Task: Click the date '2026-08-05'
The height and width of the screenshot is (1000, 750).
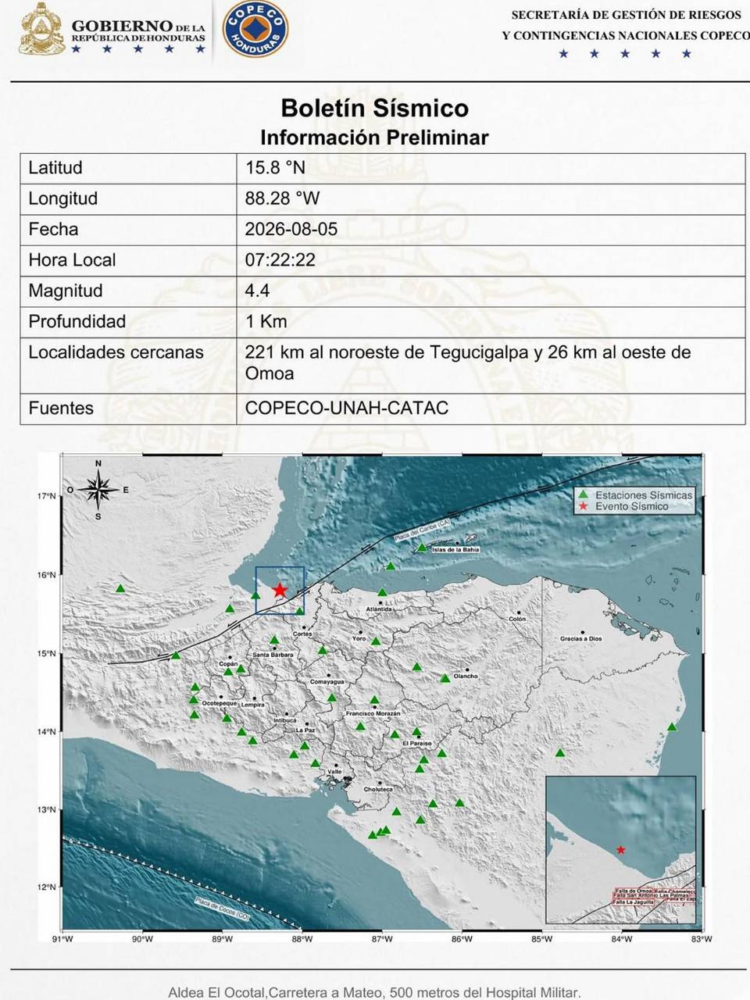Action: (x=291, y=229)
